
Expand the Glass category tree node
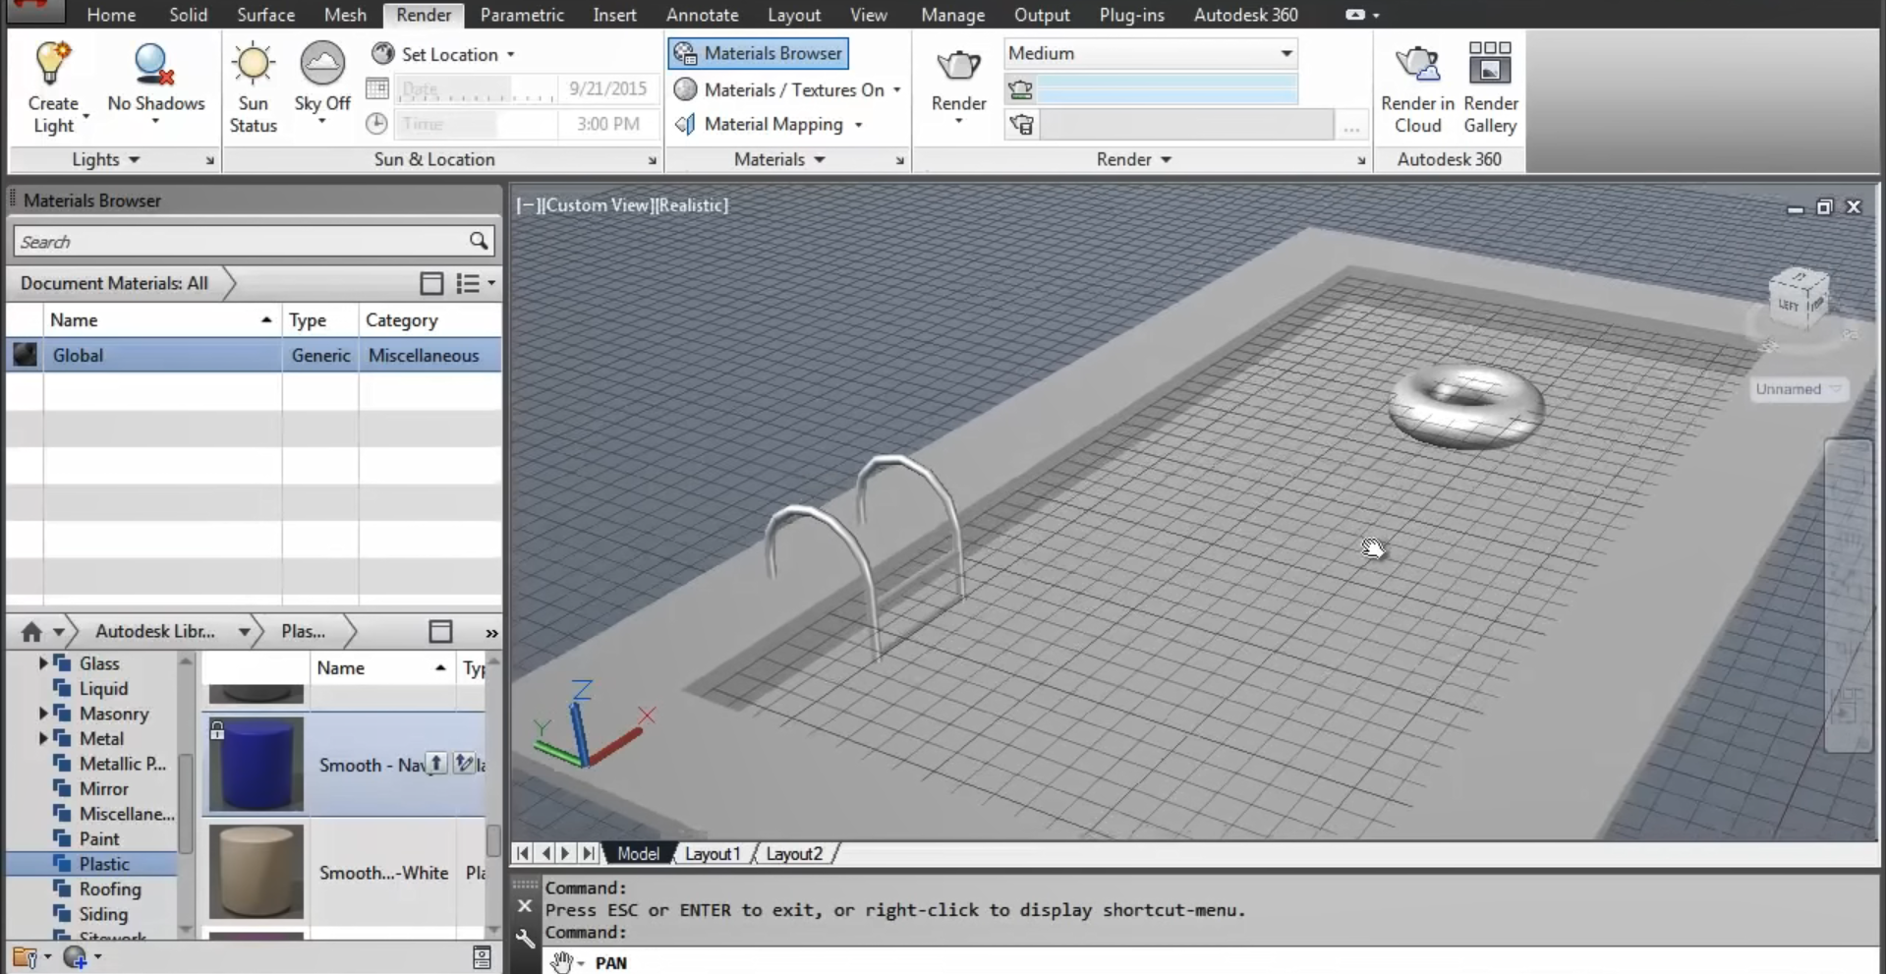pyautogui.click(x=43, y=663)
